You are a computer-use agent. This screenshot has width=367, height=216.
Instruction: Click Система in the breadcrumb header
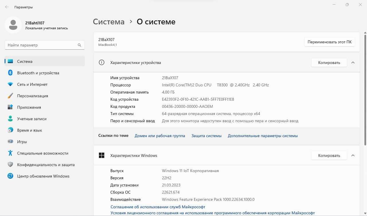[x=109, y=22]
